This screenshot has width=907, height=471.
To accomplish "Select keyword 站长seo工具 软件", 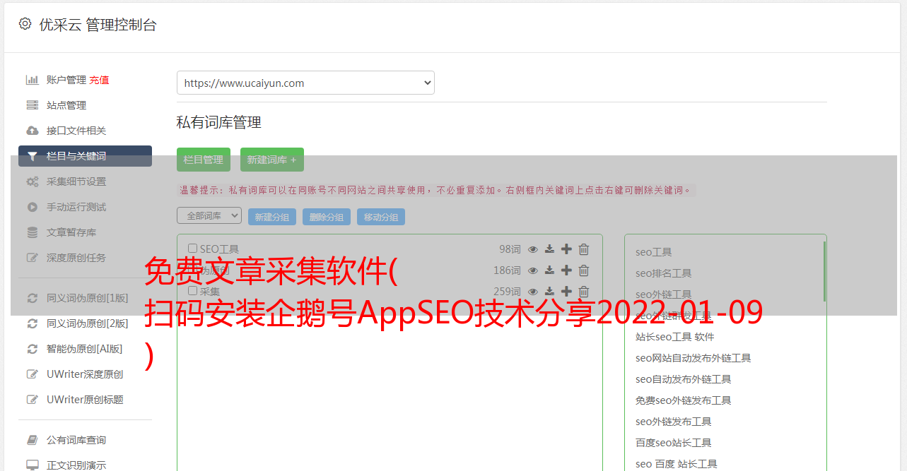I will coord(675,337).
